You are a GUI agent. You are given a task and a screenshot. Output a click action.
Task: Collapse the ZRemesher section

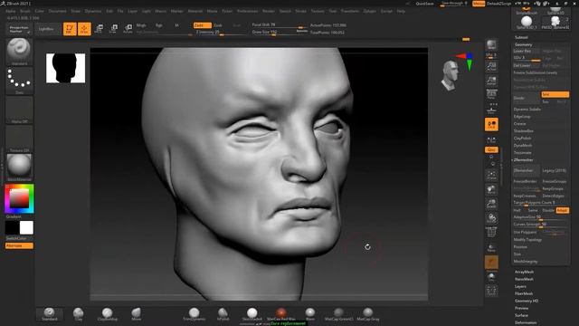pyautogui.click(x=523, y=160)
